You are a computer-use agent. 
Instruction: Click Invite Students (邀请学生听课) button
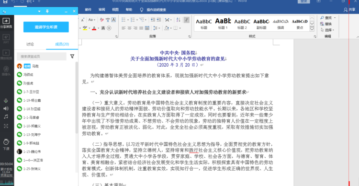46,27
